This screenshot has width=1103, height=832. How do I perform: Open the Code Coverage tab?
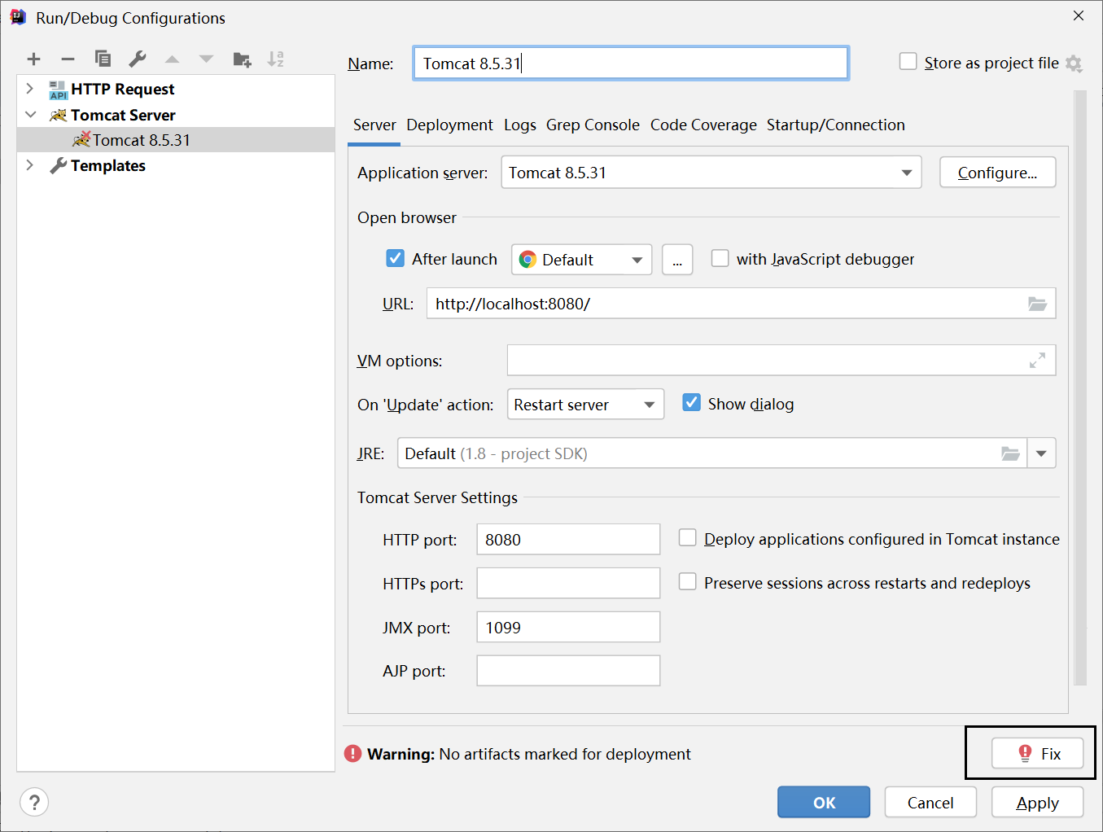tap(703, 125)
